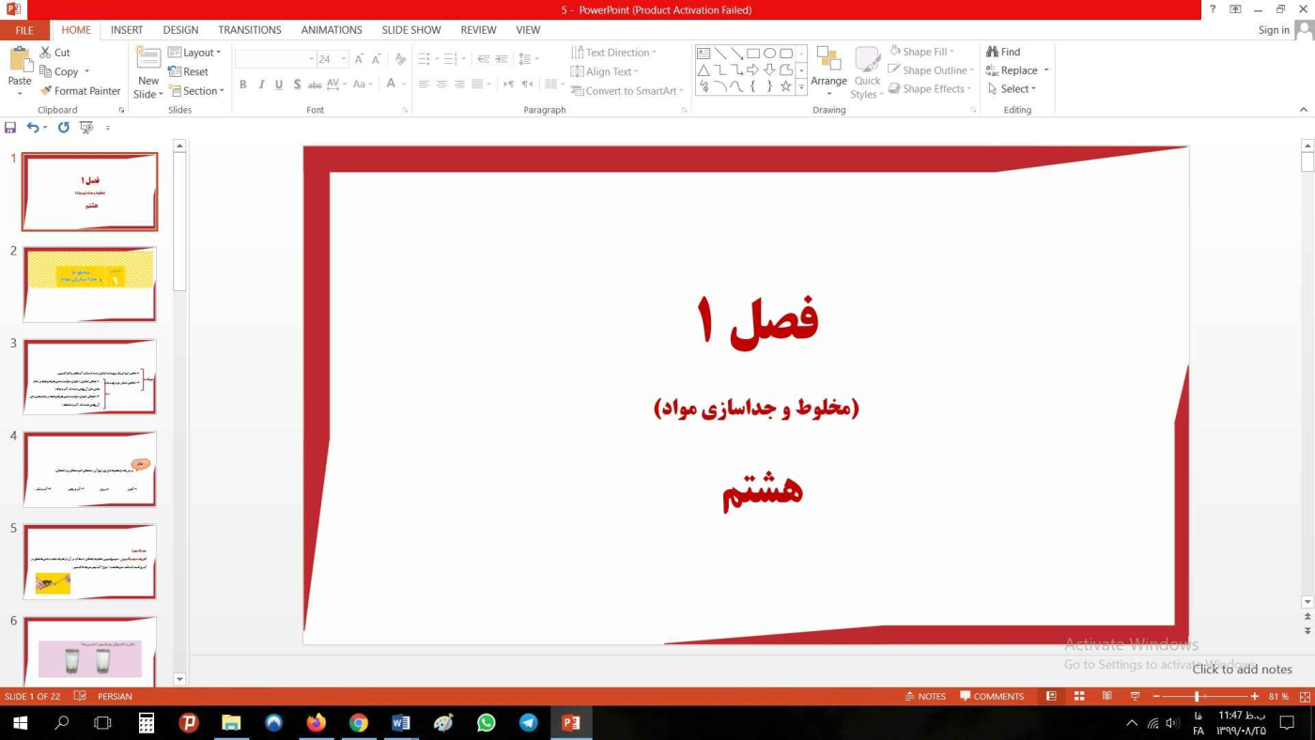Viewport: 1315px width, 740px height.
Task: Click the Reset slide button
Action: (189, 71)
